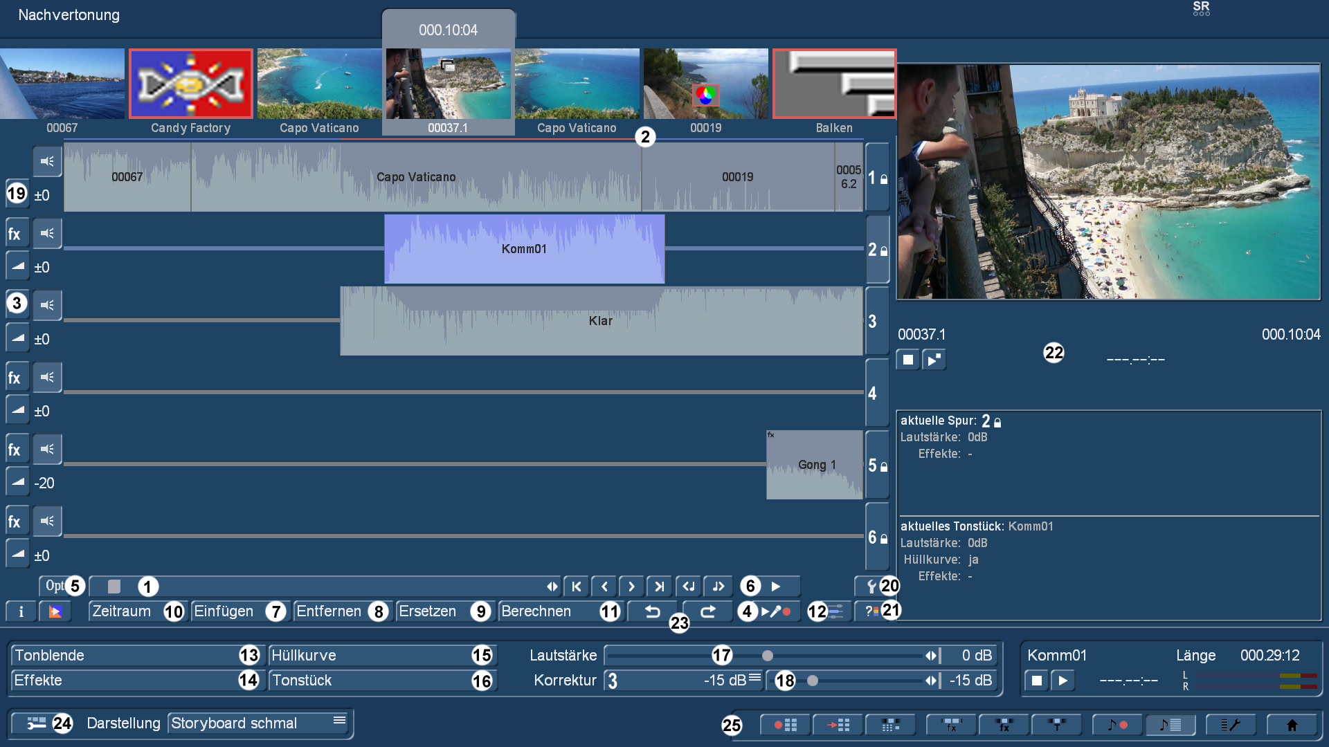Open the Storyboard schmal dropdown
1329x747 pixels.
coord(259,723)
